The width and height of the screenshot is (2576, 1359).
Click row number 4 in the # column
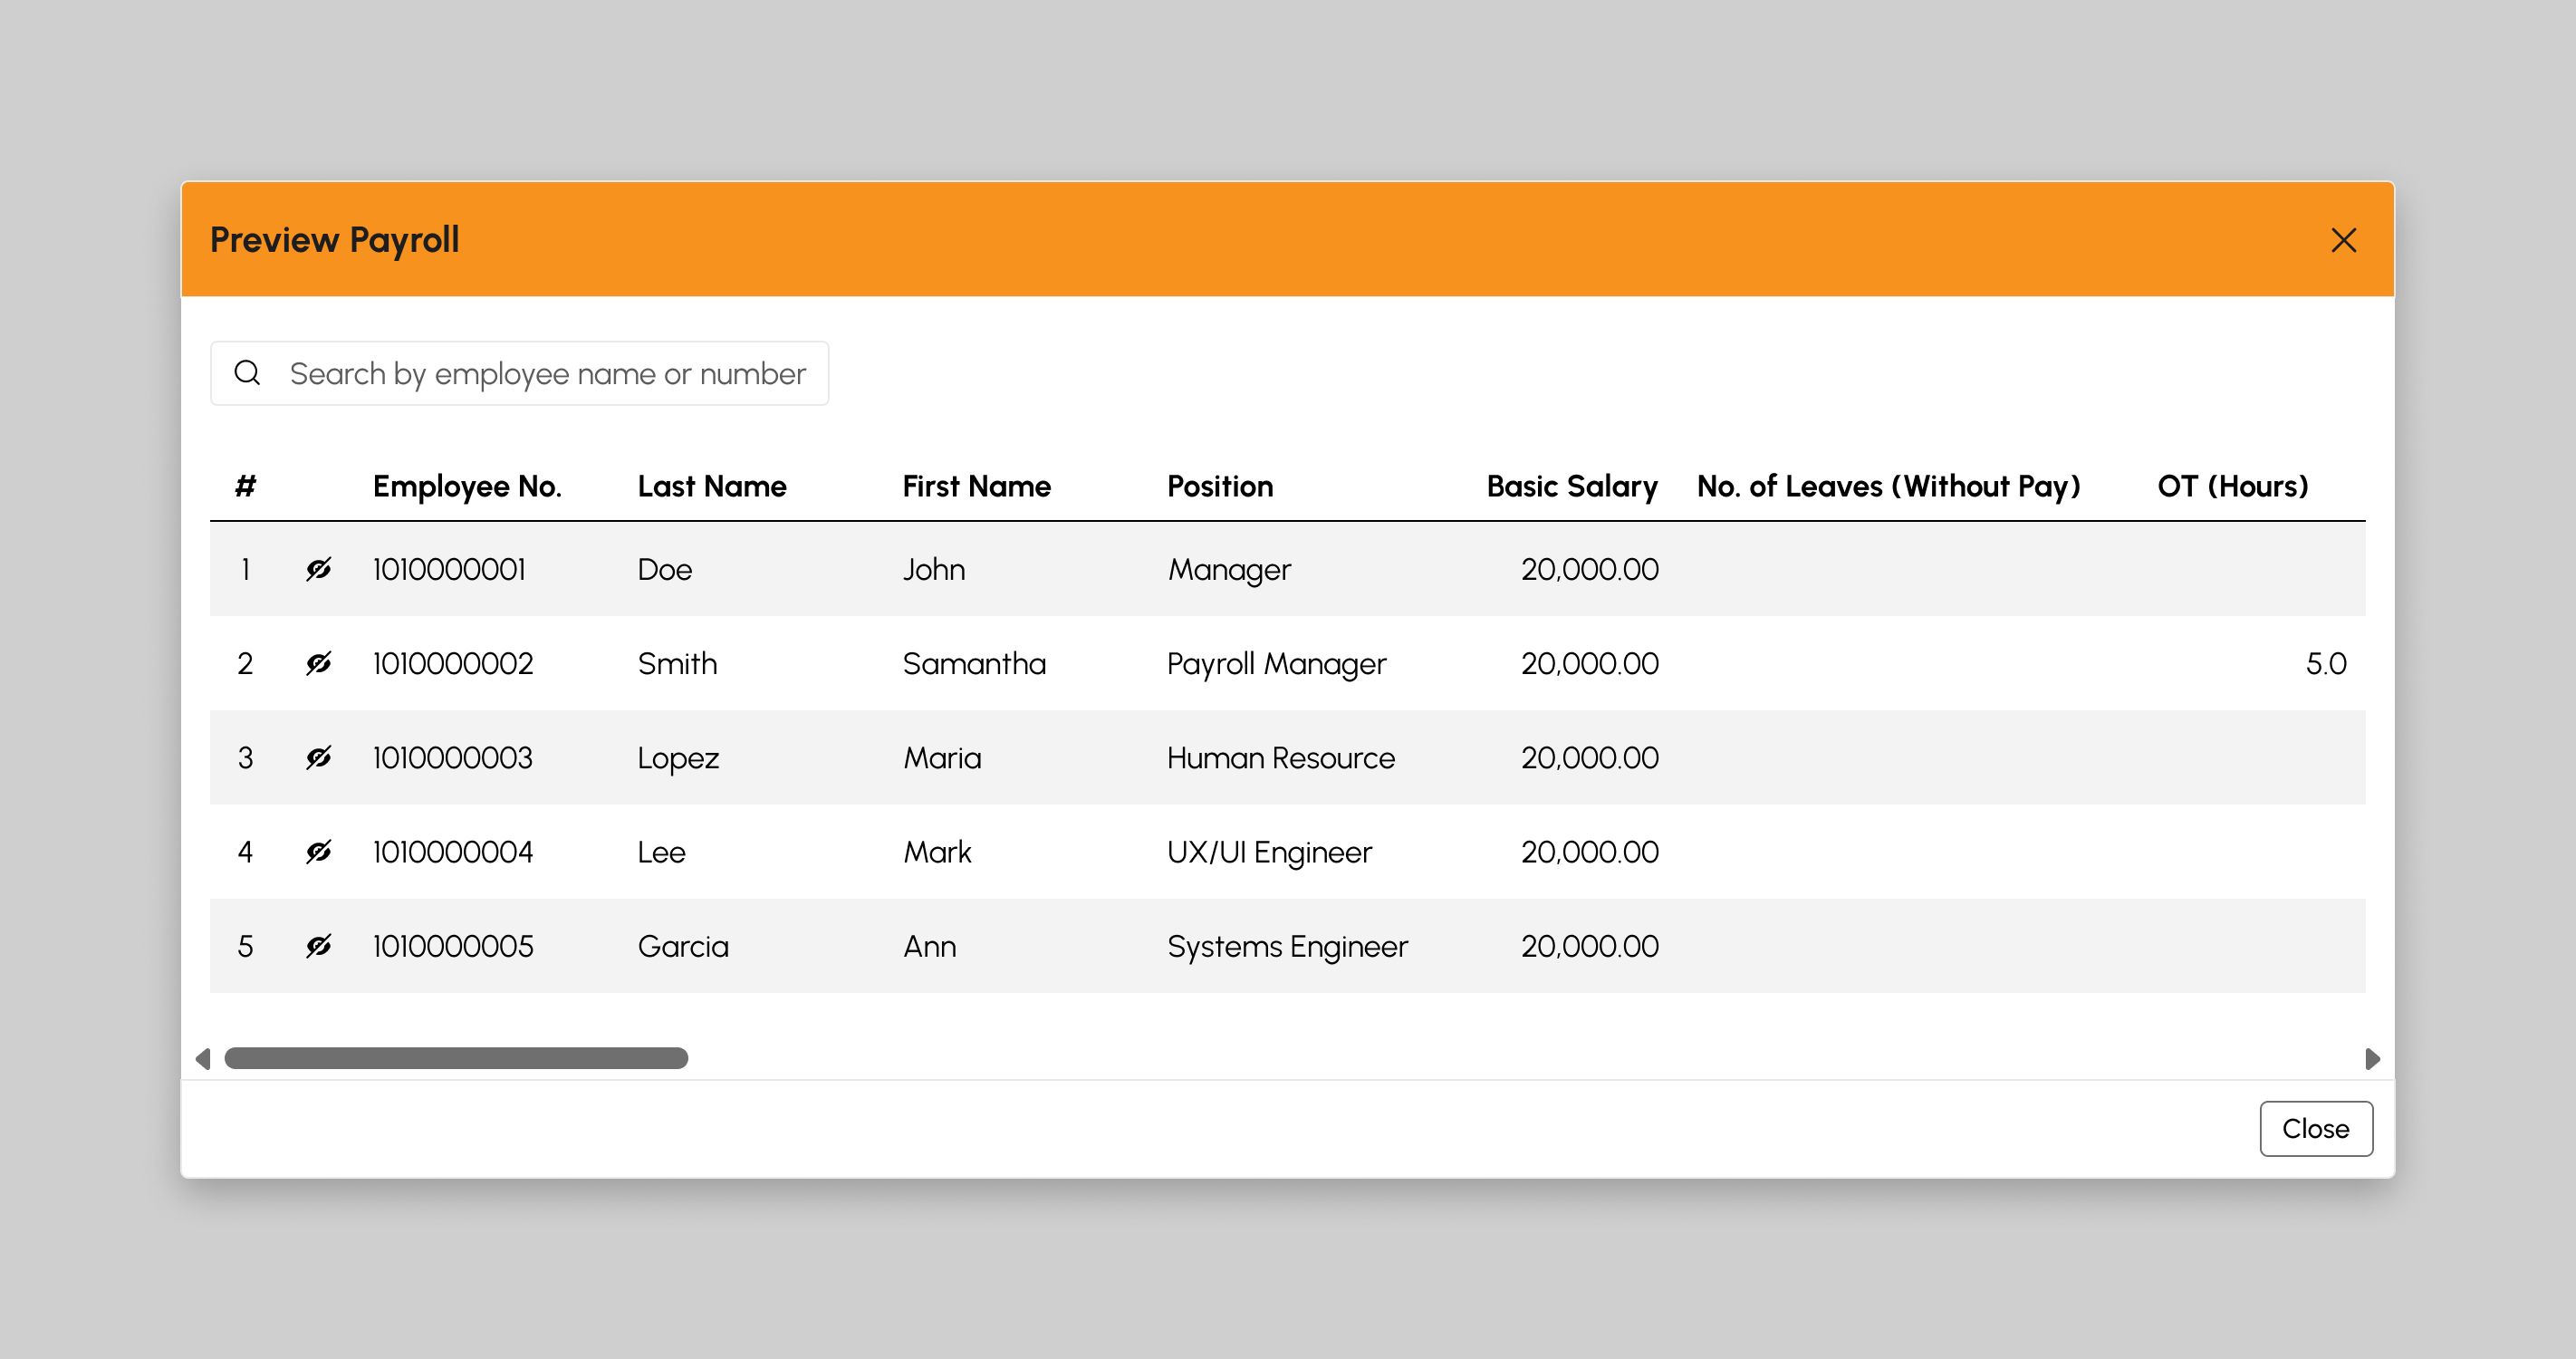tap(245, 851)
